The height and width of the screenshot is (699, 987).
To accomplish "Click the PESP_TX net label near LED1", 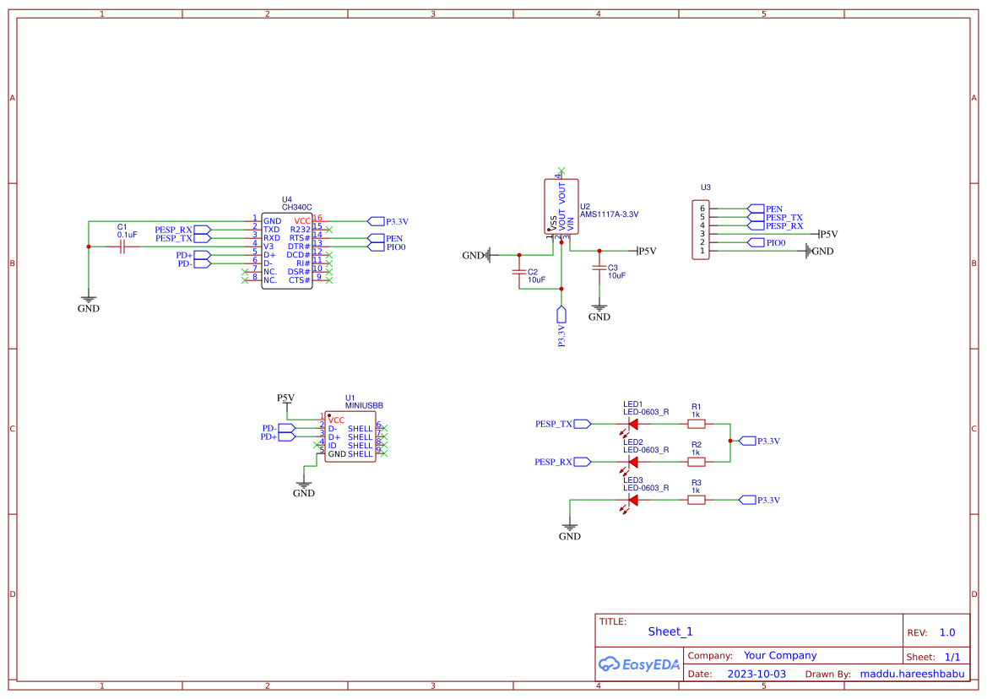I will tap(555, 423).
